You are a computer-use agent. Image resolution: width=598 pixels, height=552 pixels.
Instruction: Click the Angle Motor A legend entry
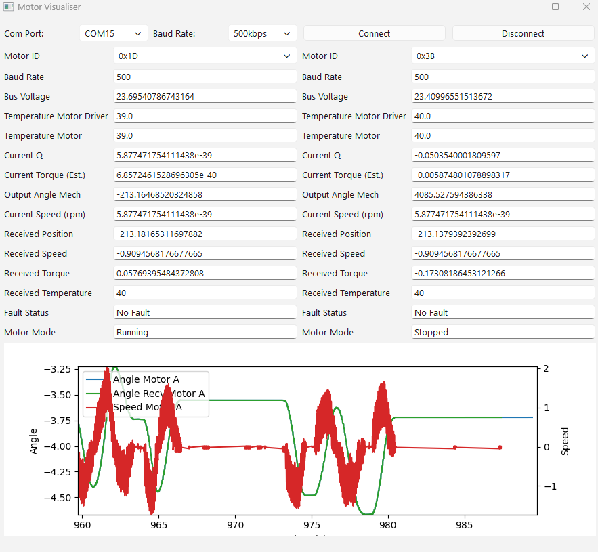pyautogui.click(x=146, y=379)
